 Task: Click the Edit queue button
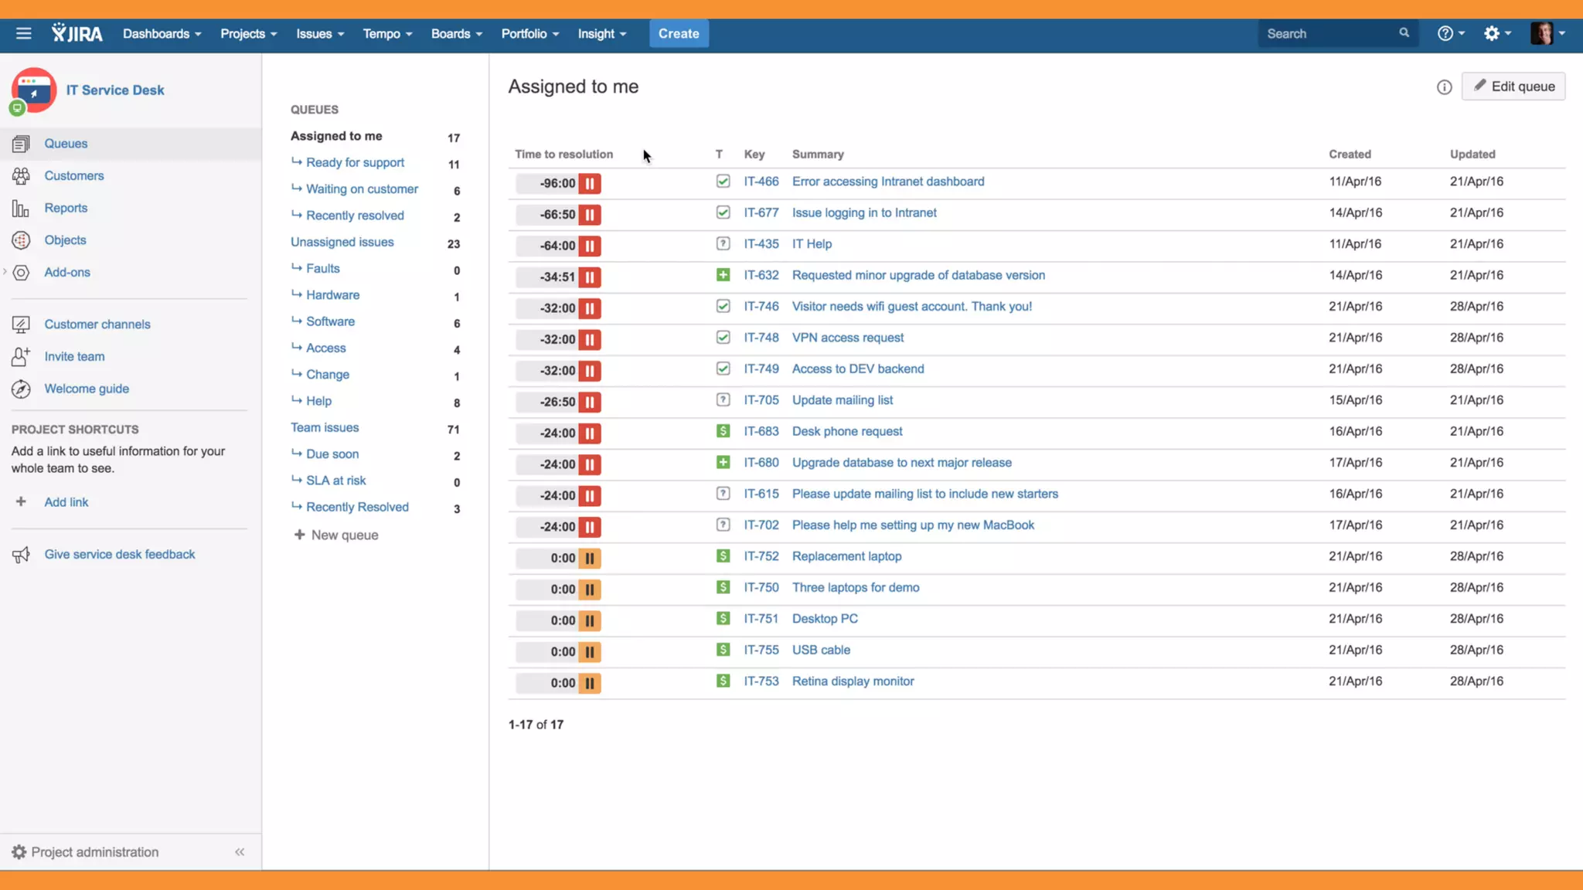(1513, 87)
